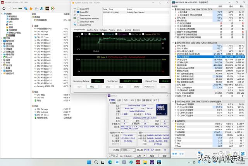The image size is (248, 166).
Task: Collapse the HWiNFO CPU DTS sensor group
Action: [173, 9]
